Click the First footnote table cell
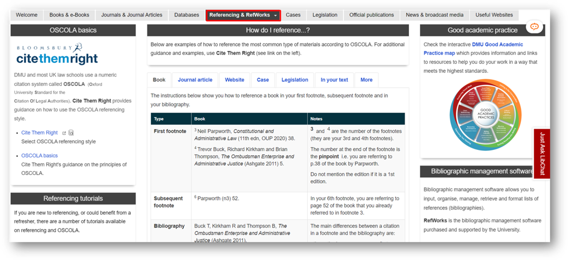Image resolution: width=568 pixels, height=260 pixels. point(171,158)
